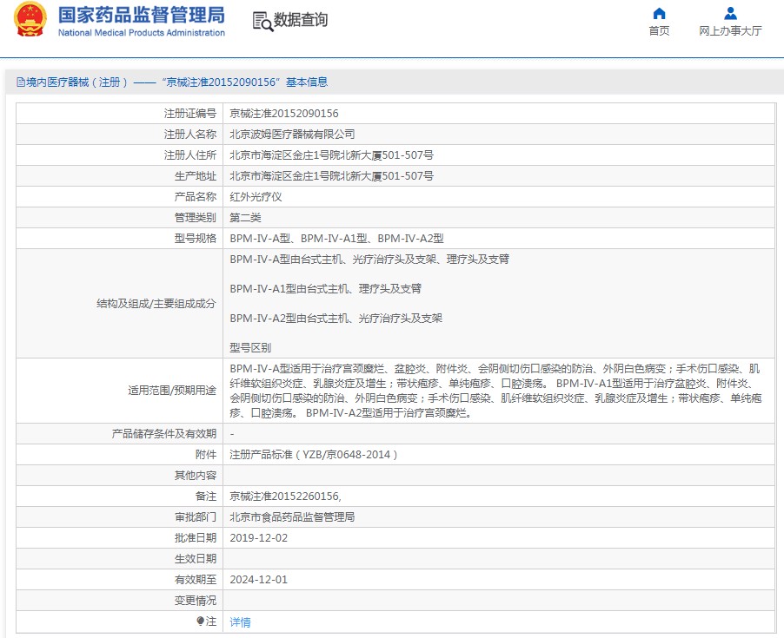Screen dimensions: 784x638
Task: Click the 详情 link
Action: click(x=240, y=622)
